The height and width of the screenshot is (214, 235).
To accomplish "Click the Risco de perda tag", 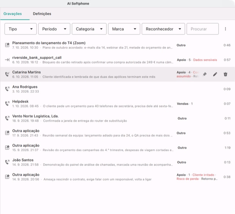I will click(188, 179).
